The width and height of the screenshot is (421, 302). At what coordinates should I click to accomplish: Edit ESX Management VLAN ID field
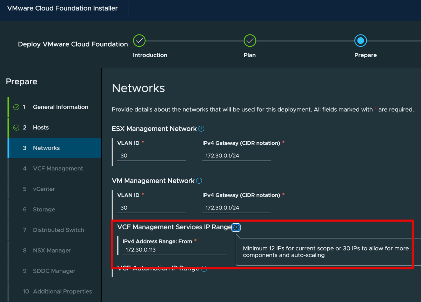(152, 156)
